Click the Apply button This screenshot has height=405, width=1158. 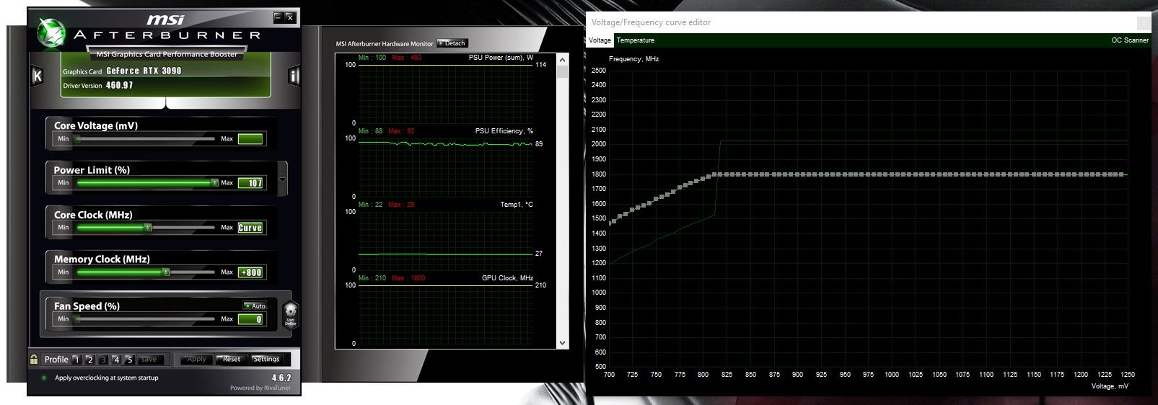(196, 359)
